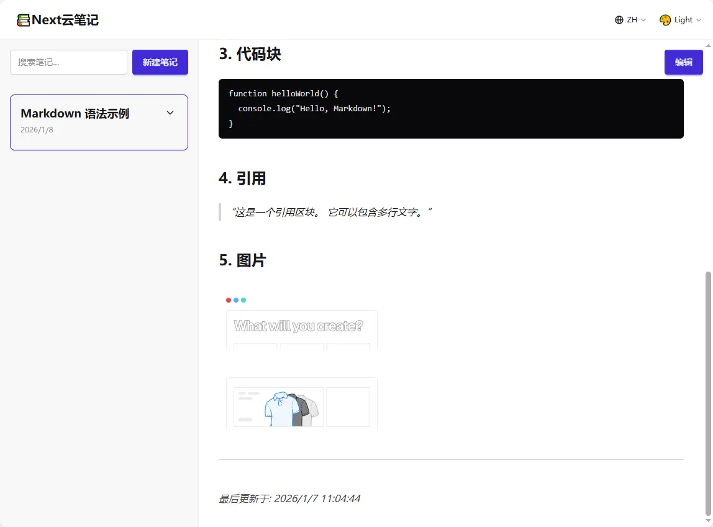Click the 引用 blockquote text
This screenshot has height=527, width=713.
(x=331, y=213)
